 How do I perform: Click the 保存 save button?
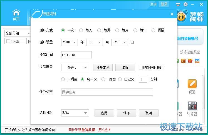pyautogui.click(x=127, y=113)
